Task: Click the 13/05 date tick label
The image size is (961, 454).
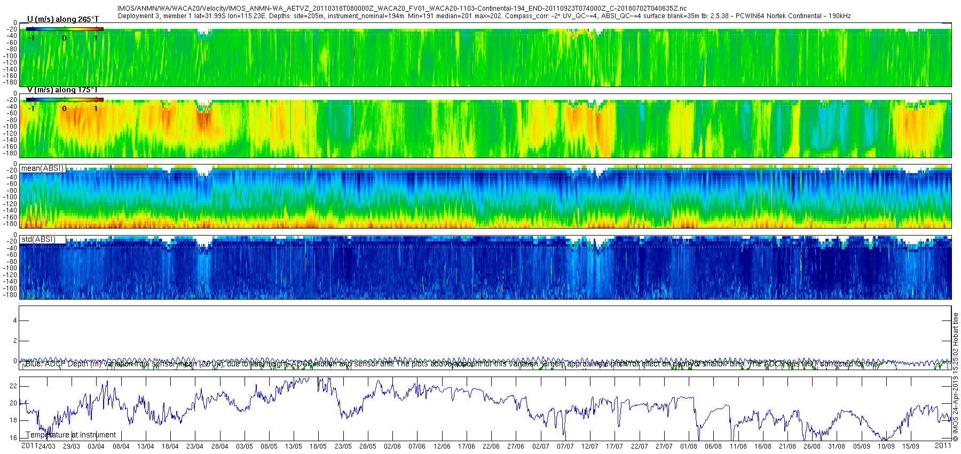Action: tap(294, 447)
